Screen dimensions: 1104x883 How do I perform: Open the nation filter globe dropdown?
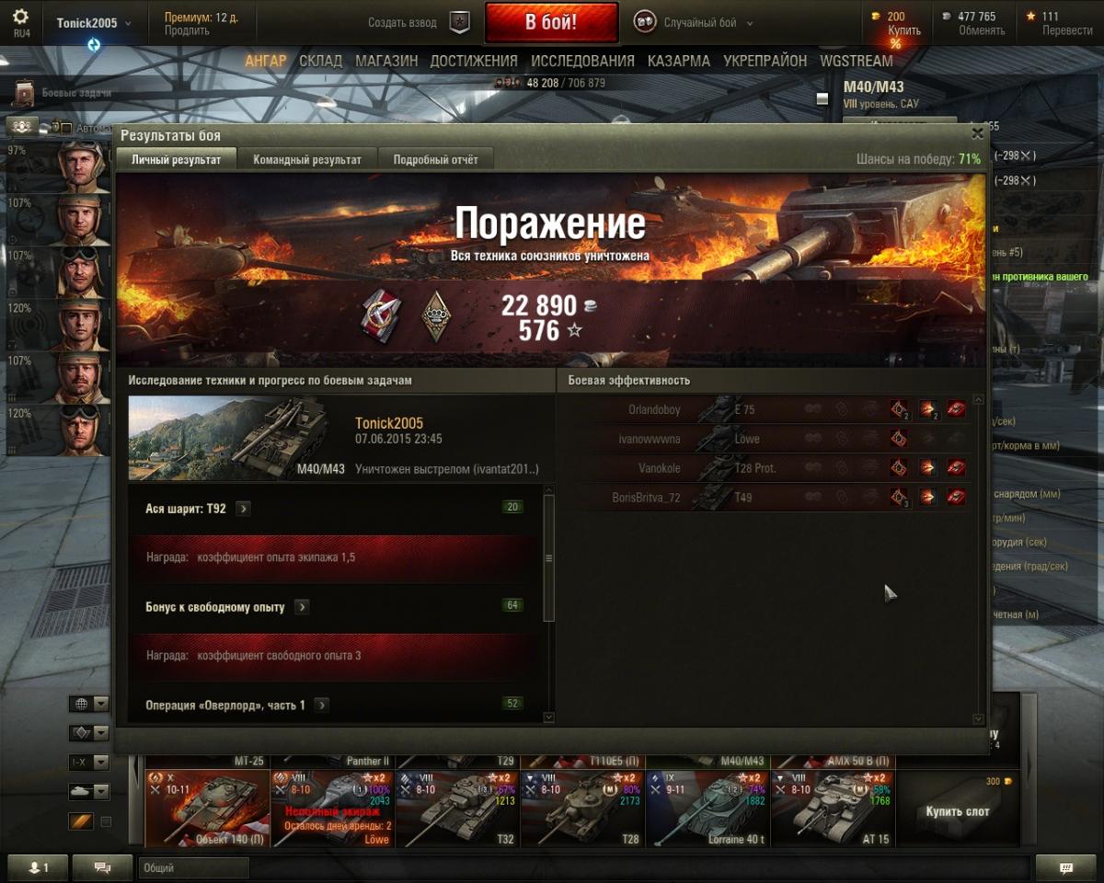pyautogui.click(x=90, y=705)
